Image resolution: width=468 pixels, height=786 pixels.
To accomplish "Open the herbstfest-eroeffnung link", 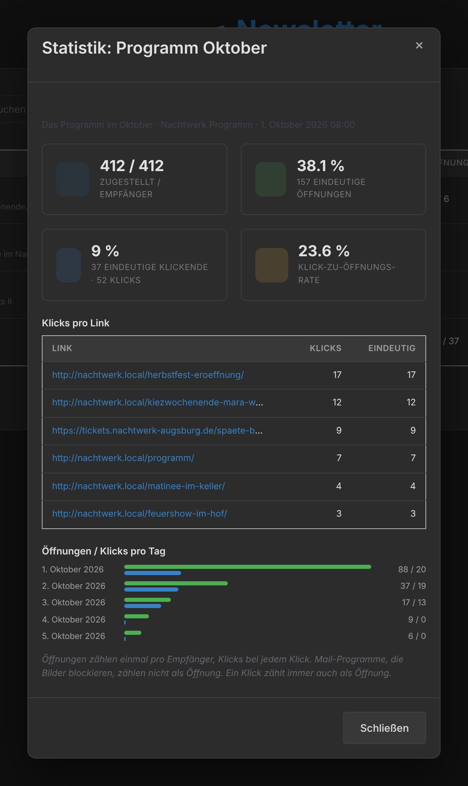I will point(148,375).
